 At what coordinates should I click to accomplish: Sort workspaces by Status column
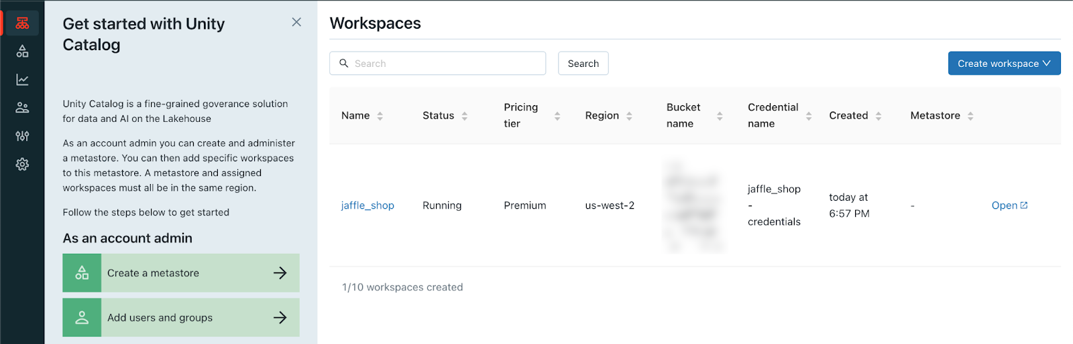464,116
